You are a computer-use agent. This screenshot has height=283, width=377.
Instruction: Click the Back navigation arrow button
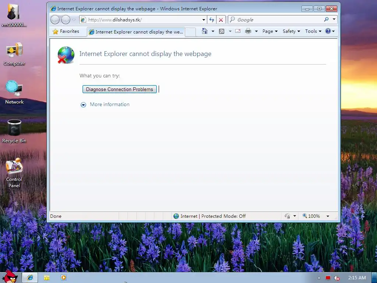point(55,20)
